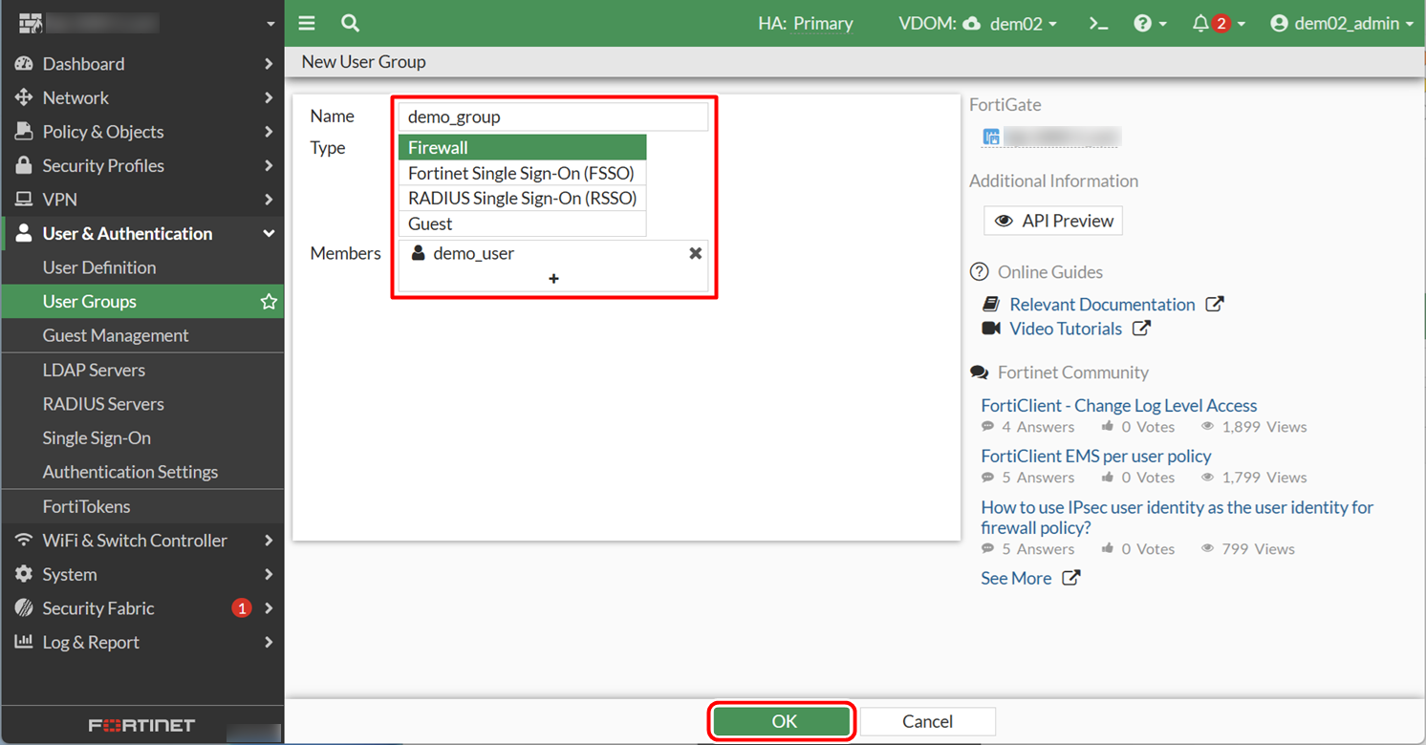
Task: Click the Security Fabric red badge
Action: pos(242,608)
